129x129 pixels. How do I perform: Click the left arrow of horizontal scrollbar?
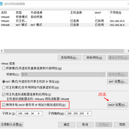pyautogui.click(x=2, y=51)
